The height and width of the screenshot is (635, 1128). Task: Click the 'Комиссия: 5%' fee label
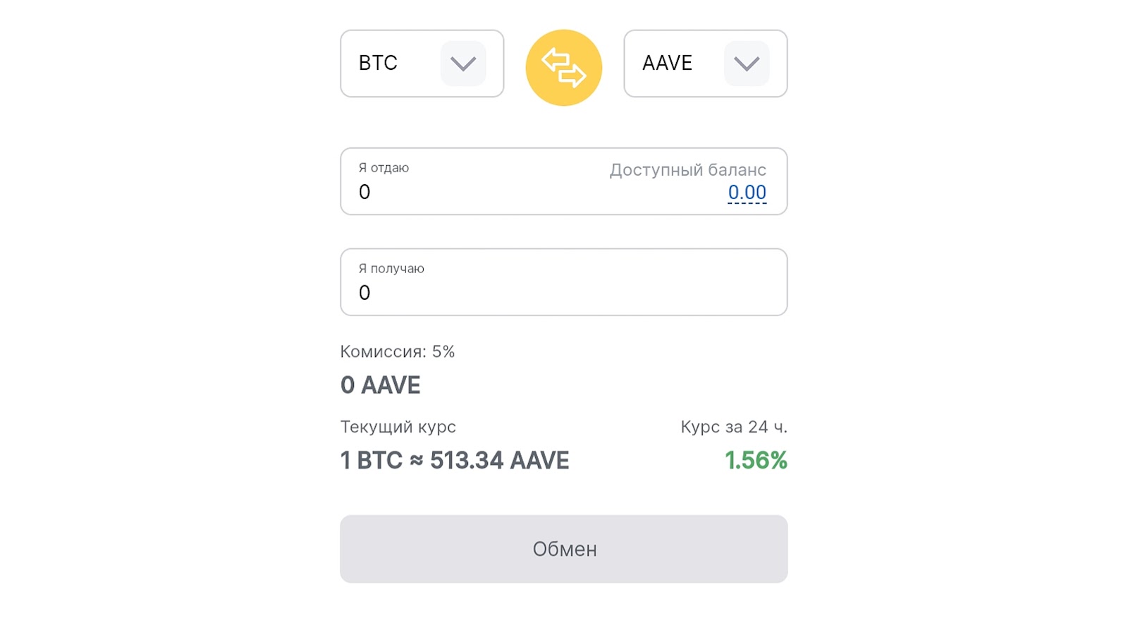[x=398, y=351]
